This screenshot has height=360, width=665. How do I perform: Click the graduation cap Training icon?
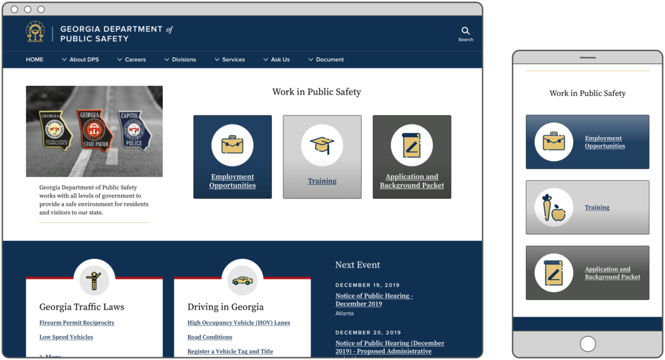coord(322,145)
